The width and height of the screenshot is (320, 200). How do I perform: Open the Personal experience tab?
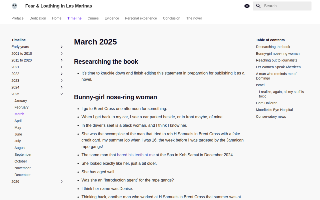(141, 18)
